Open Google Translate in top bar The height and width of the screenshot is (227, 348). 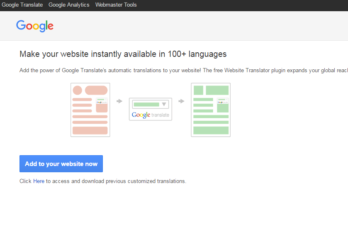point(22,5)
